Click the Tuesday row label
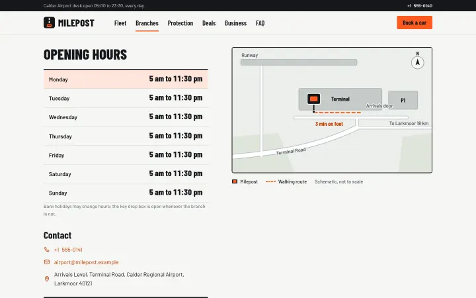476x298 pixels. point(59,98)
